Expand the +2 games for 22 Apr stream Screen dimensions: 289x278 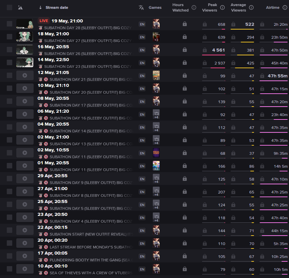tap(156, 230)
